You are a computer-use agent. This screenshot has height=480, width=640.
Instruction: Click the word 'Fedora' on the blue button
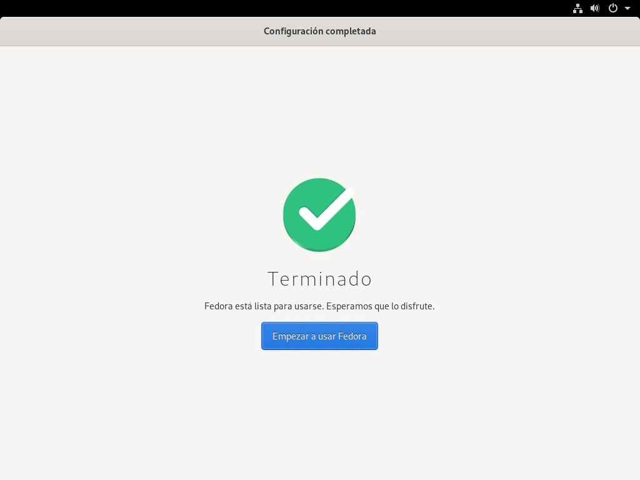[352, 336]
